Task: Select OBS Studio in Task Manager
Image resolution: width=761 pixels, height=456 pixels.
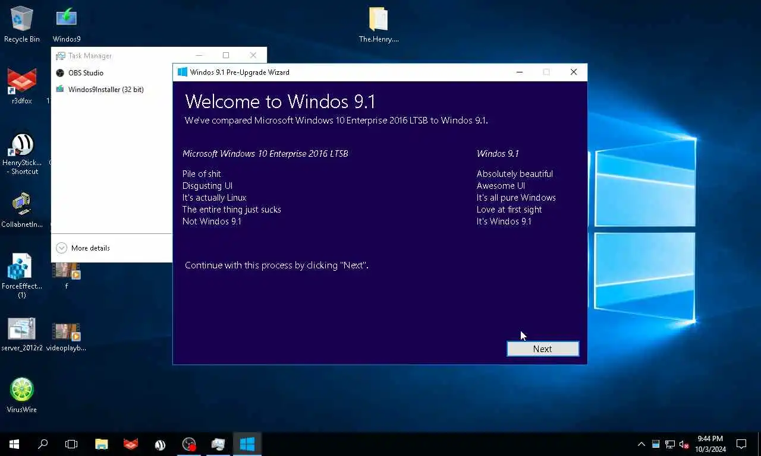Action: [86, 73]
